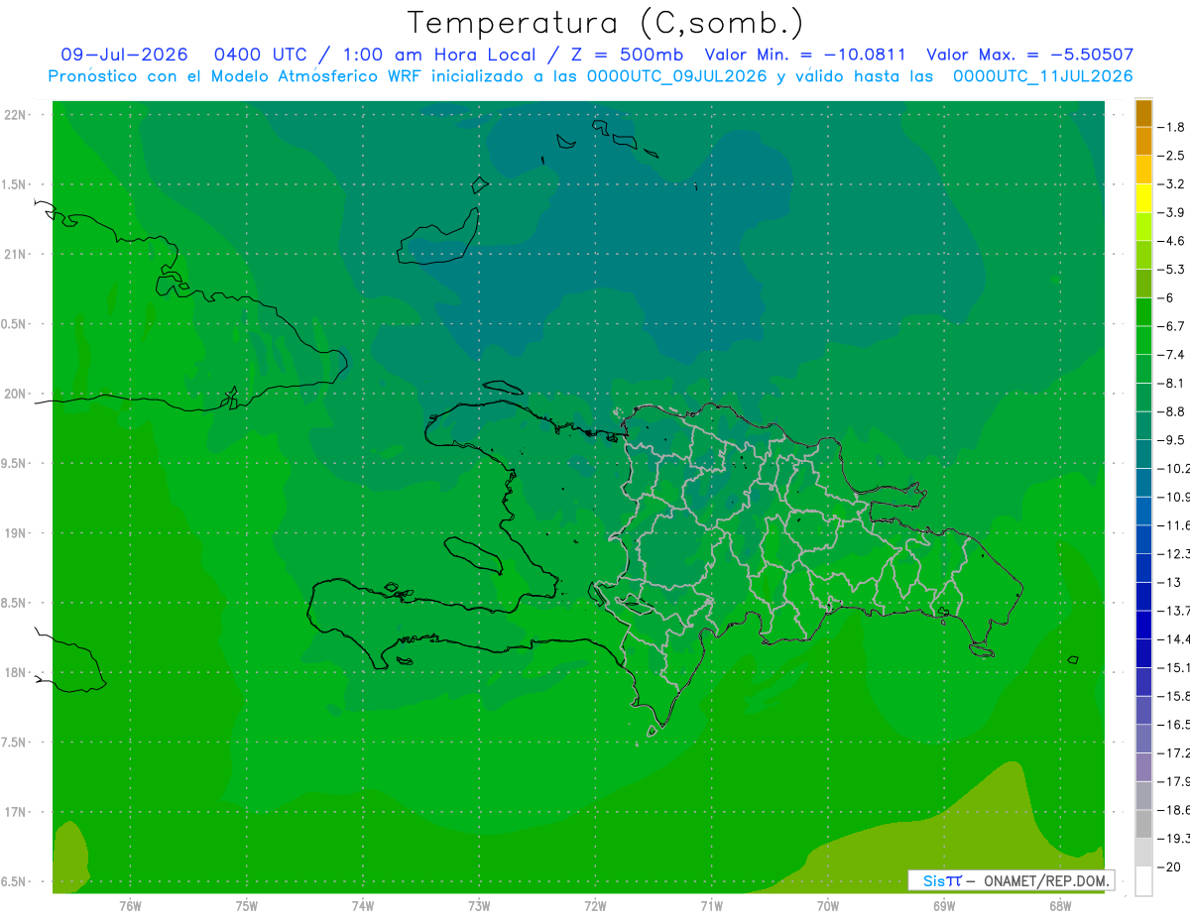Viewport: 1190px width, 919px height.
Task: Click the "69W" longitude axis label
Action: [x=944, y=906]
